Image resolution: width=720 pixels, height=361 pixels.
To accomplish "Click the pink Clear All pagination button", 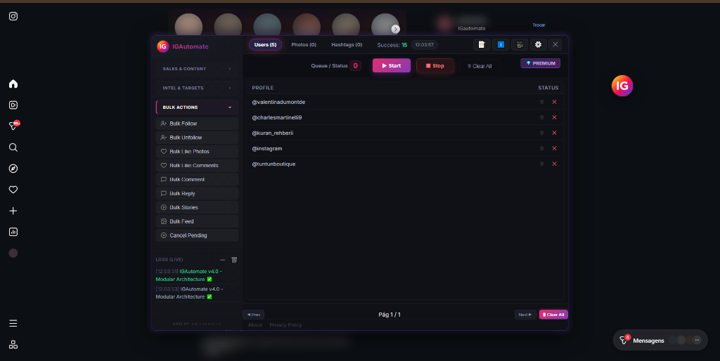I will coord(553,315).
